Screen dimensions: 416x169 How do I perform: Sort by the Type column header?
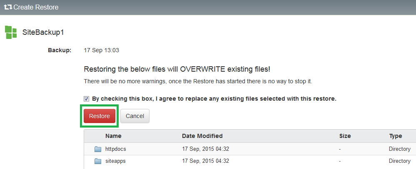(x=395, y=136)
